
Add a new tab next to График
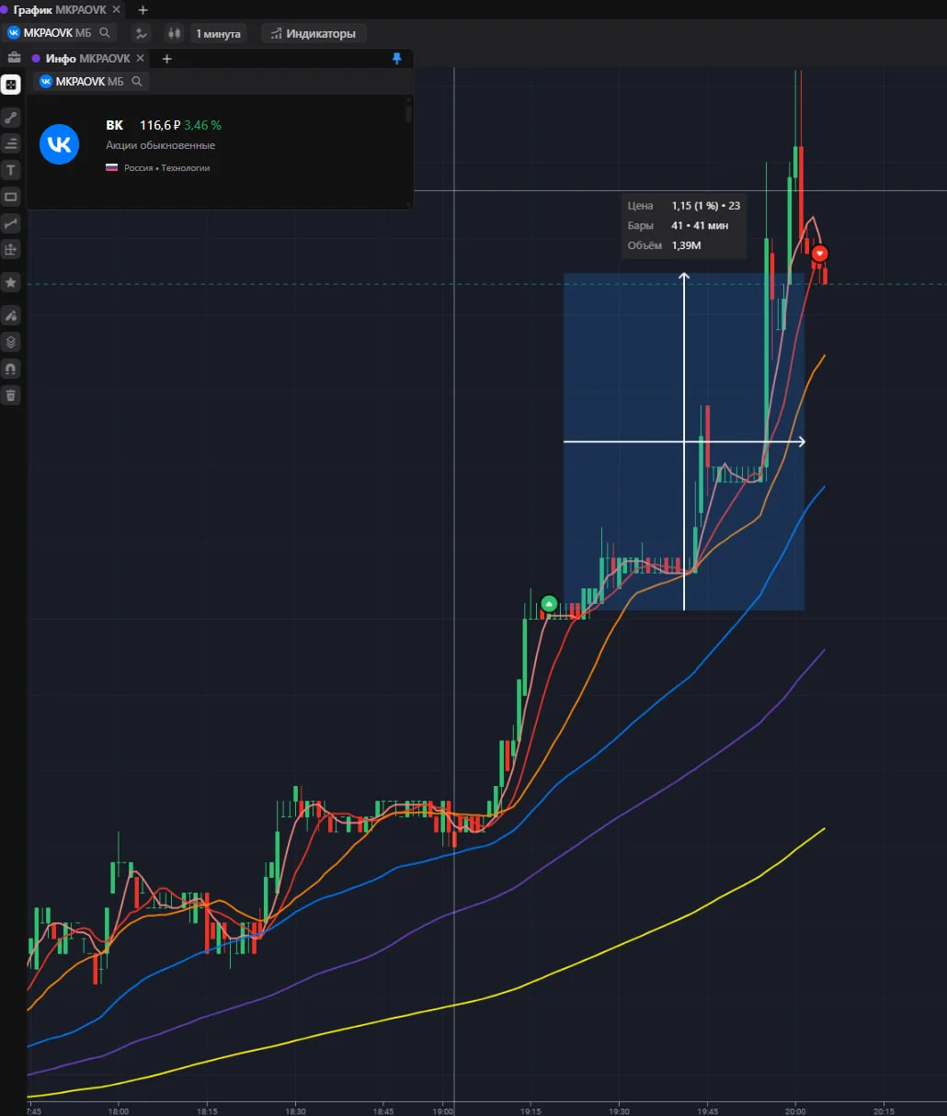click(x=143, y=10)
